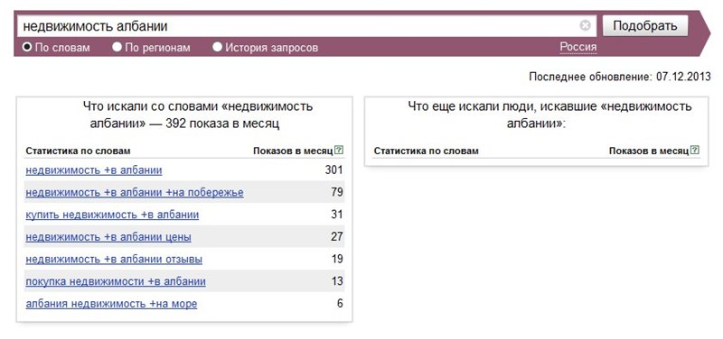The width and height of the screenshot is (723, 339).
Task: Open купить недвижимость +в албании link
Action: 112,215
